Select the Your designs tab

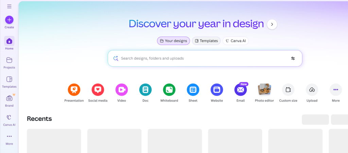(174, 41)
